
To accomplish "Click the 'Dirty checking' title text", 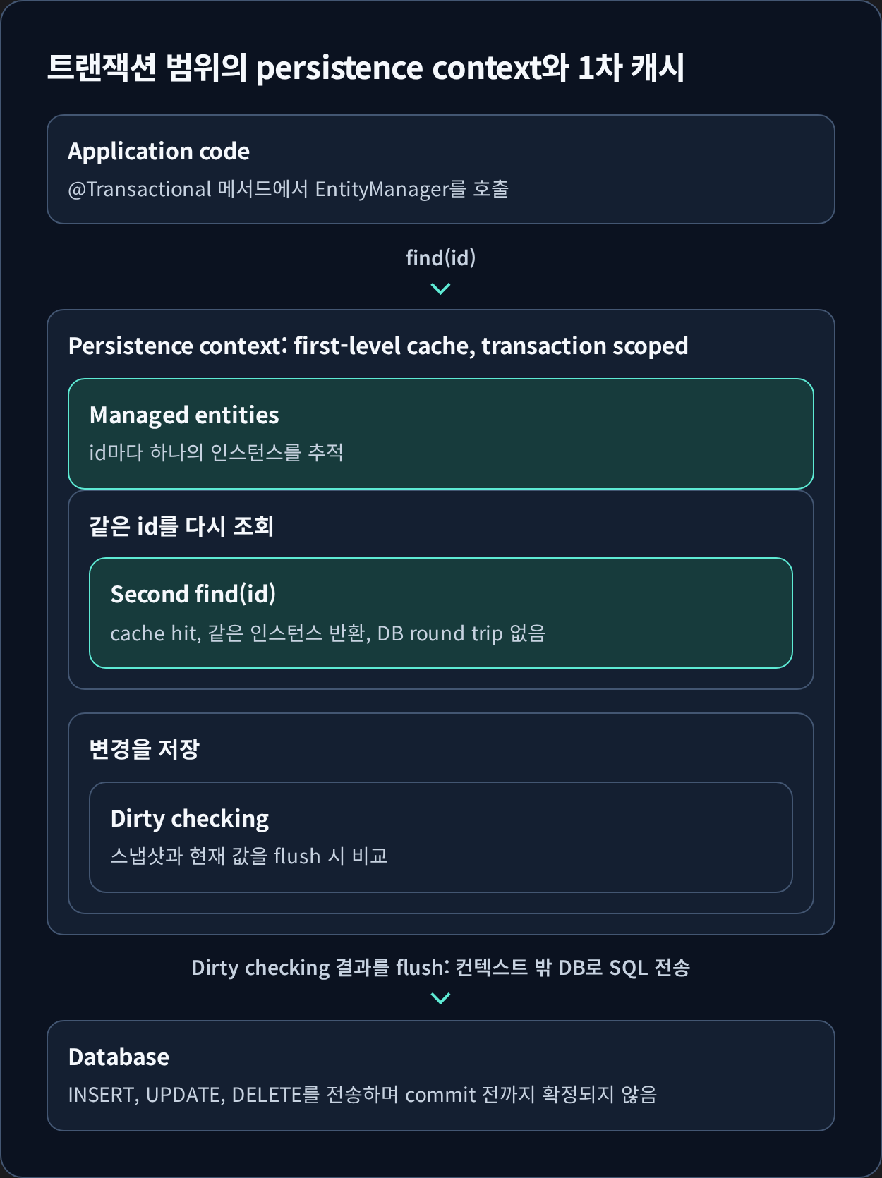I will click(190, 818).
